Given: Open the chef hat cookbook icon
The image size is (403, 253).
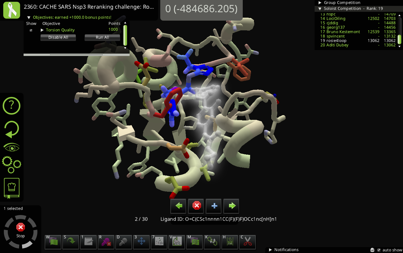Looking at the screenshot, I should click(x=11, y=188).
